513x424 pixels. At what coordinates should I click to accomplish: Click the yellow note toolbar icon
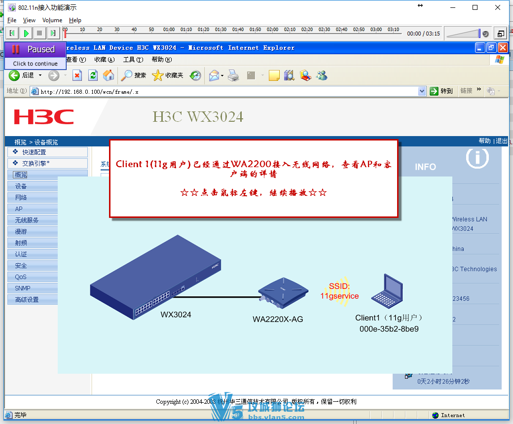click(274, 75)
